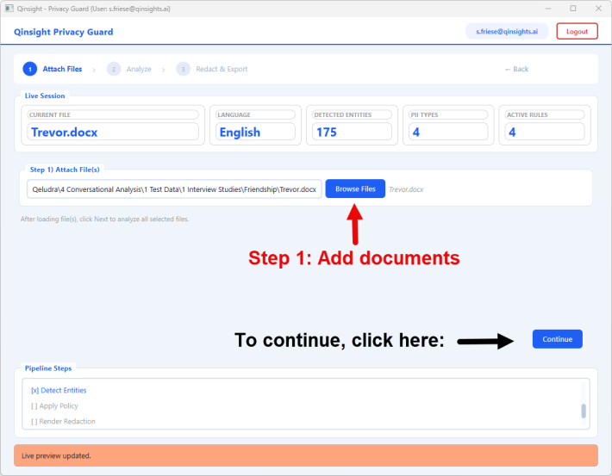Click the italic Trevor.docx filename label
Viewport: 612px width, 476px height.
click(406, 189)
